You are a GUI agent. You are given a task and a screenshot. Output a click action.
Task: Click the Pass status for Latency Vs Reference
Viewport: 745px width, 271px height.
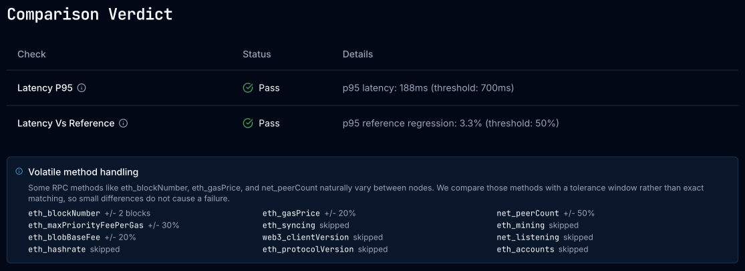click(x=269, y=123)
